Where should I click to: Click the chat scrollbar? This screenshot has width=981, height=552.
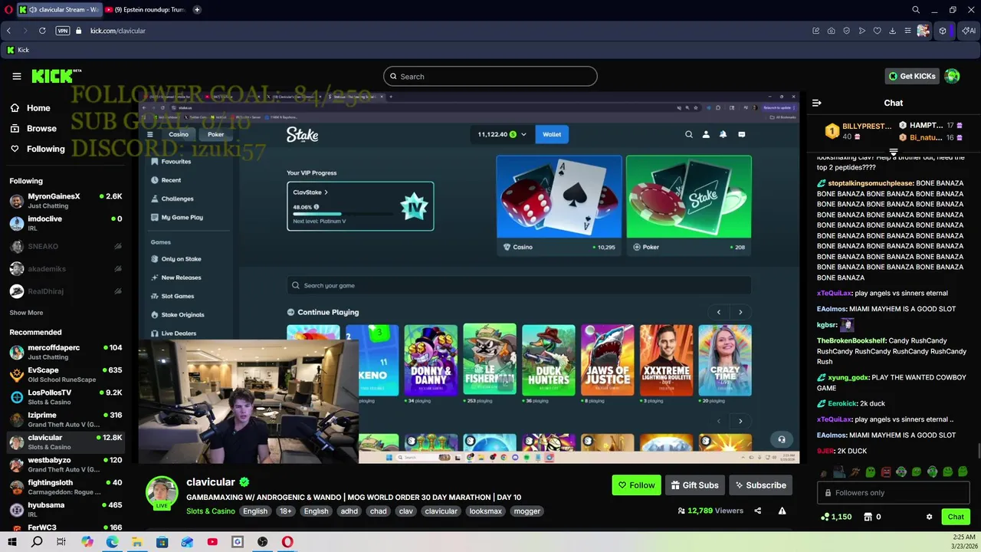(978, 452)
